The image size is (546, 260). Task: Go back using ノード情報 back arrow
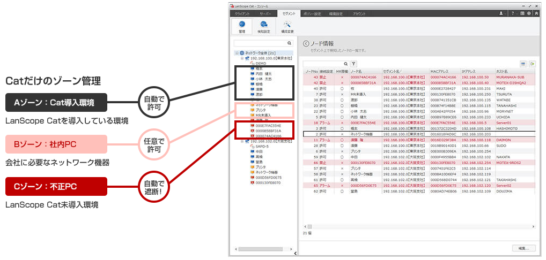(x=306, y=44)
